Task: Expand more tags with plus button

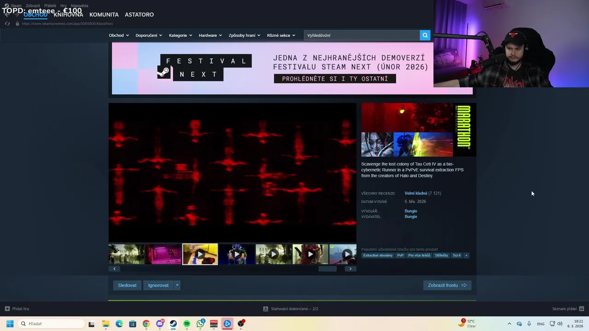Action: [x=466, y=255]
